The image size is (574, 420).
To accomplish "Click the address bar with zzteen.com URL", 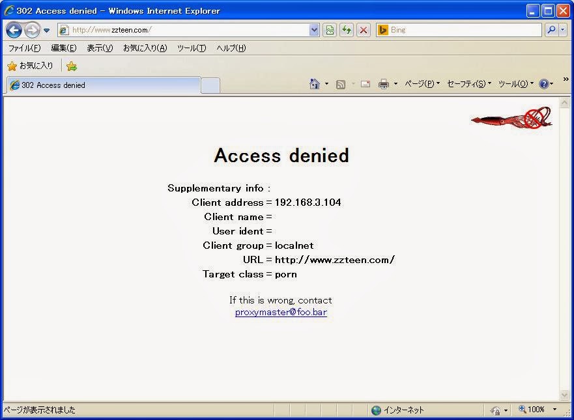I will click(x=188, y=30).
